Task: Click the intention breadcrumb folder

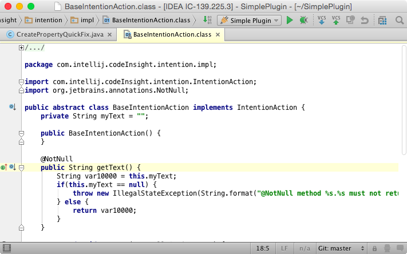Action: click(44, 20)
